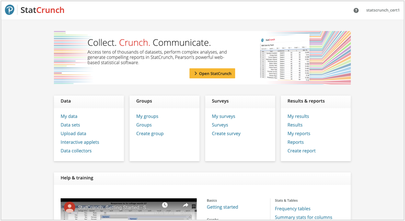This screenshot has height=221, width=405.
Task: Open Getting started under Basics
Action: [x=222, y=207]
